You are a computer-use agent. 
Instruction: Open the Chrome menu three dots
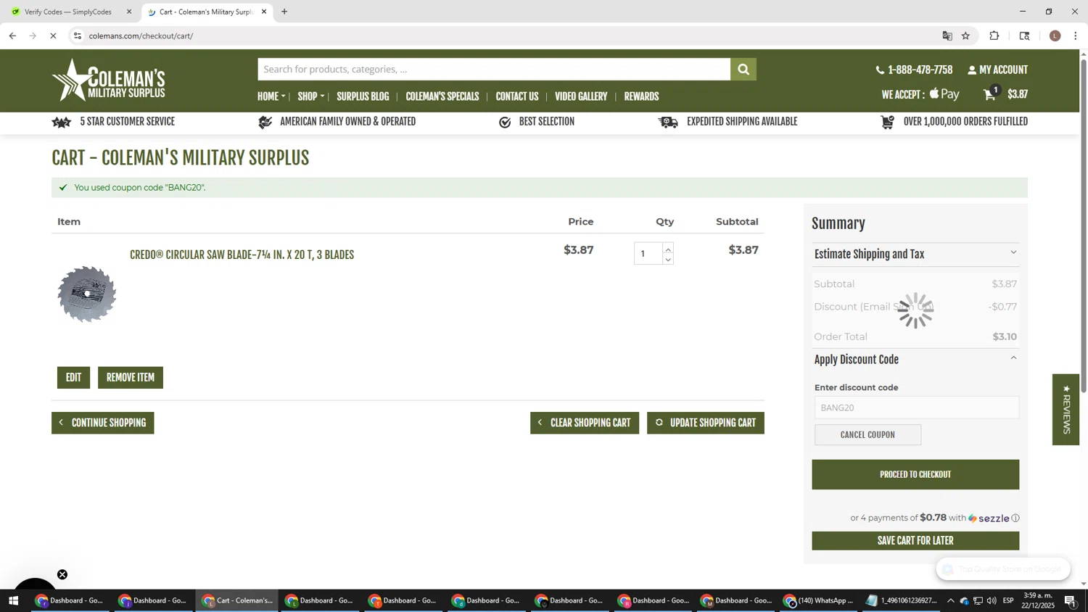pyautogui.click(x=1076, y=36)
